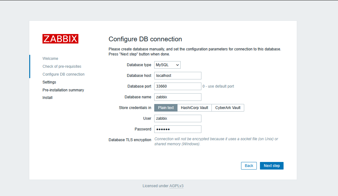Select the Configure DB connection step
The height and width of the screenshot is (196, 338).
63,74
